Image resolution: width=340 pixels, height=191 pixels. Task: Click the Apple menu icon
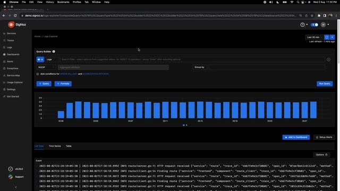click(x=5, y=2)
